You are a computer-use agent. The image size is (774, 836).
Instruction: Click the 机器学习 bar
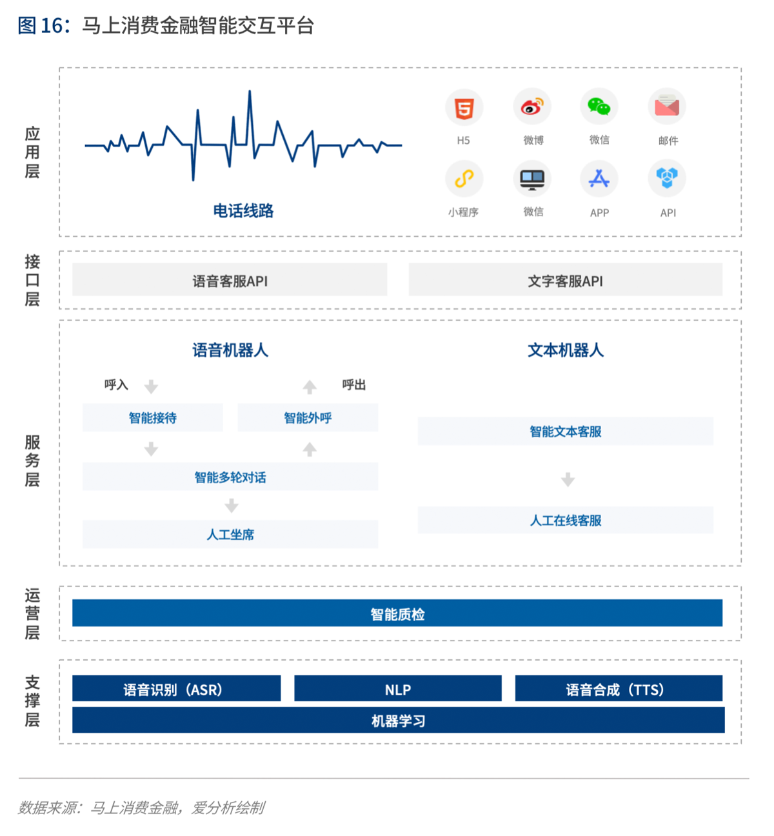click(x=399, y=720)
